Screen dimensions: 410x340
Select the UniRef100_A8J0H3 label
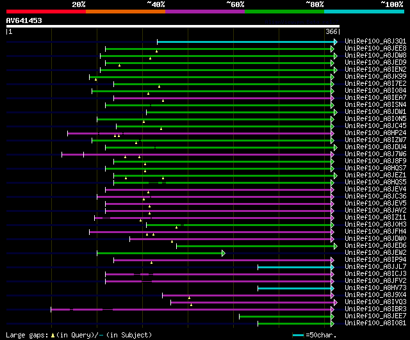[375, 225]
